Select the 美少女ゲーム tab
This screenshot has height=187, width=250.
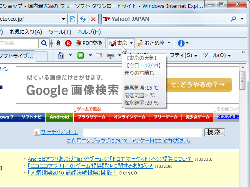click(197, 117)
